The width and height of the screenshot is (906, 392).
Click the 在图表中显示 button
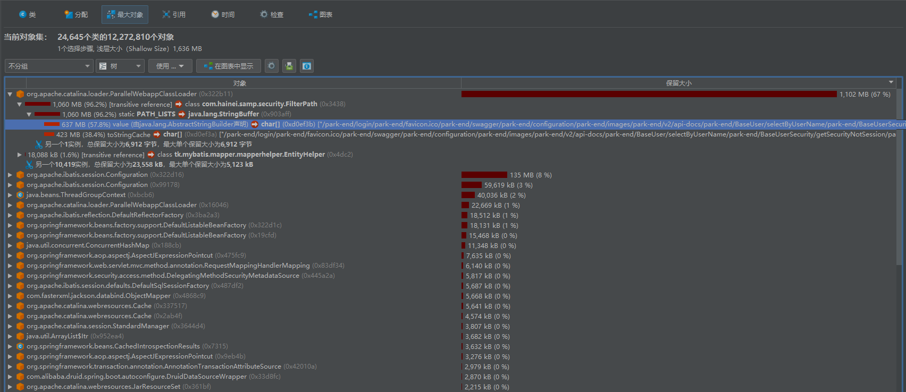click(x=229, y=66)
